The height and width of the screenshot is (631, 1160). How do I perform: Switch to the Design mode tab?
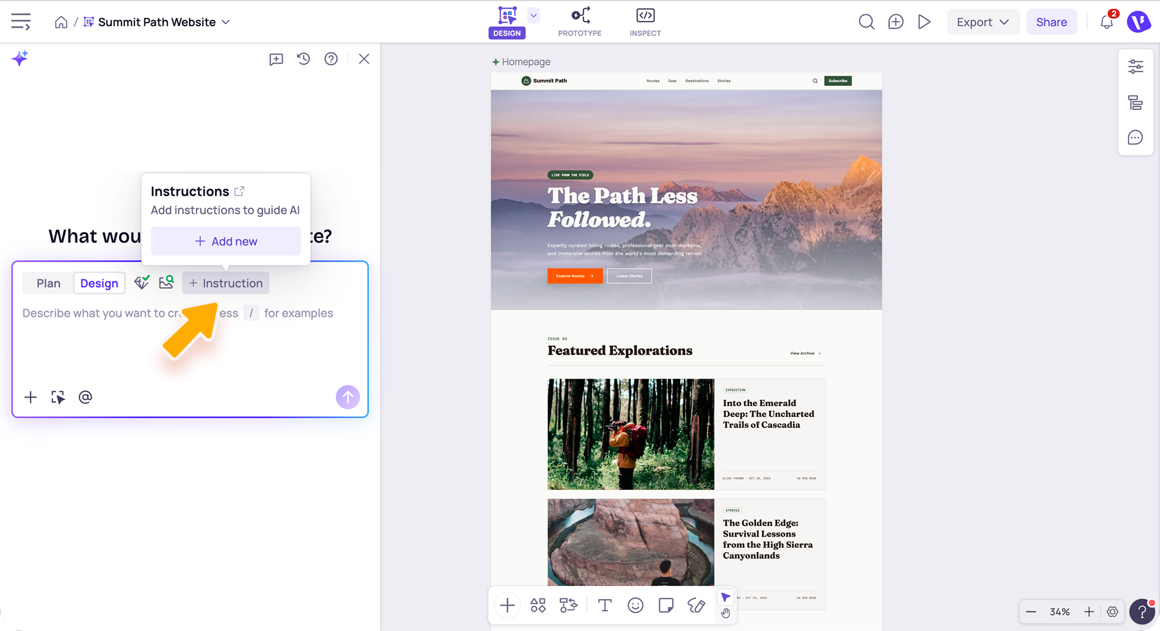click(507, 22)
